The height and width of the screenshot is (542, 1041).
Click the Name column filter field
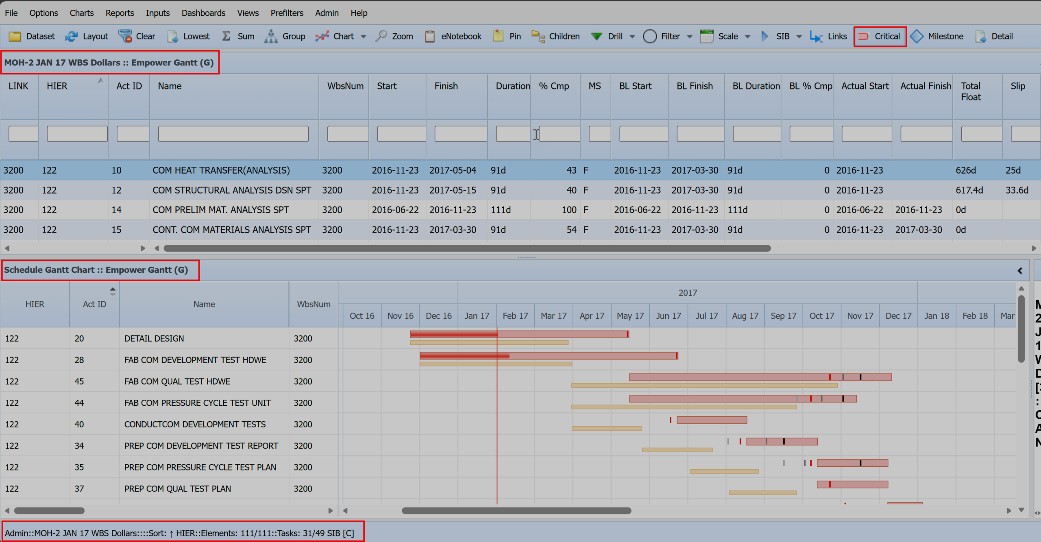click(x=233, y=133)
